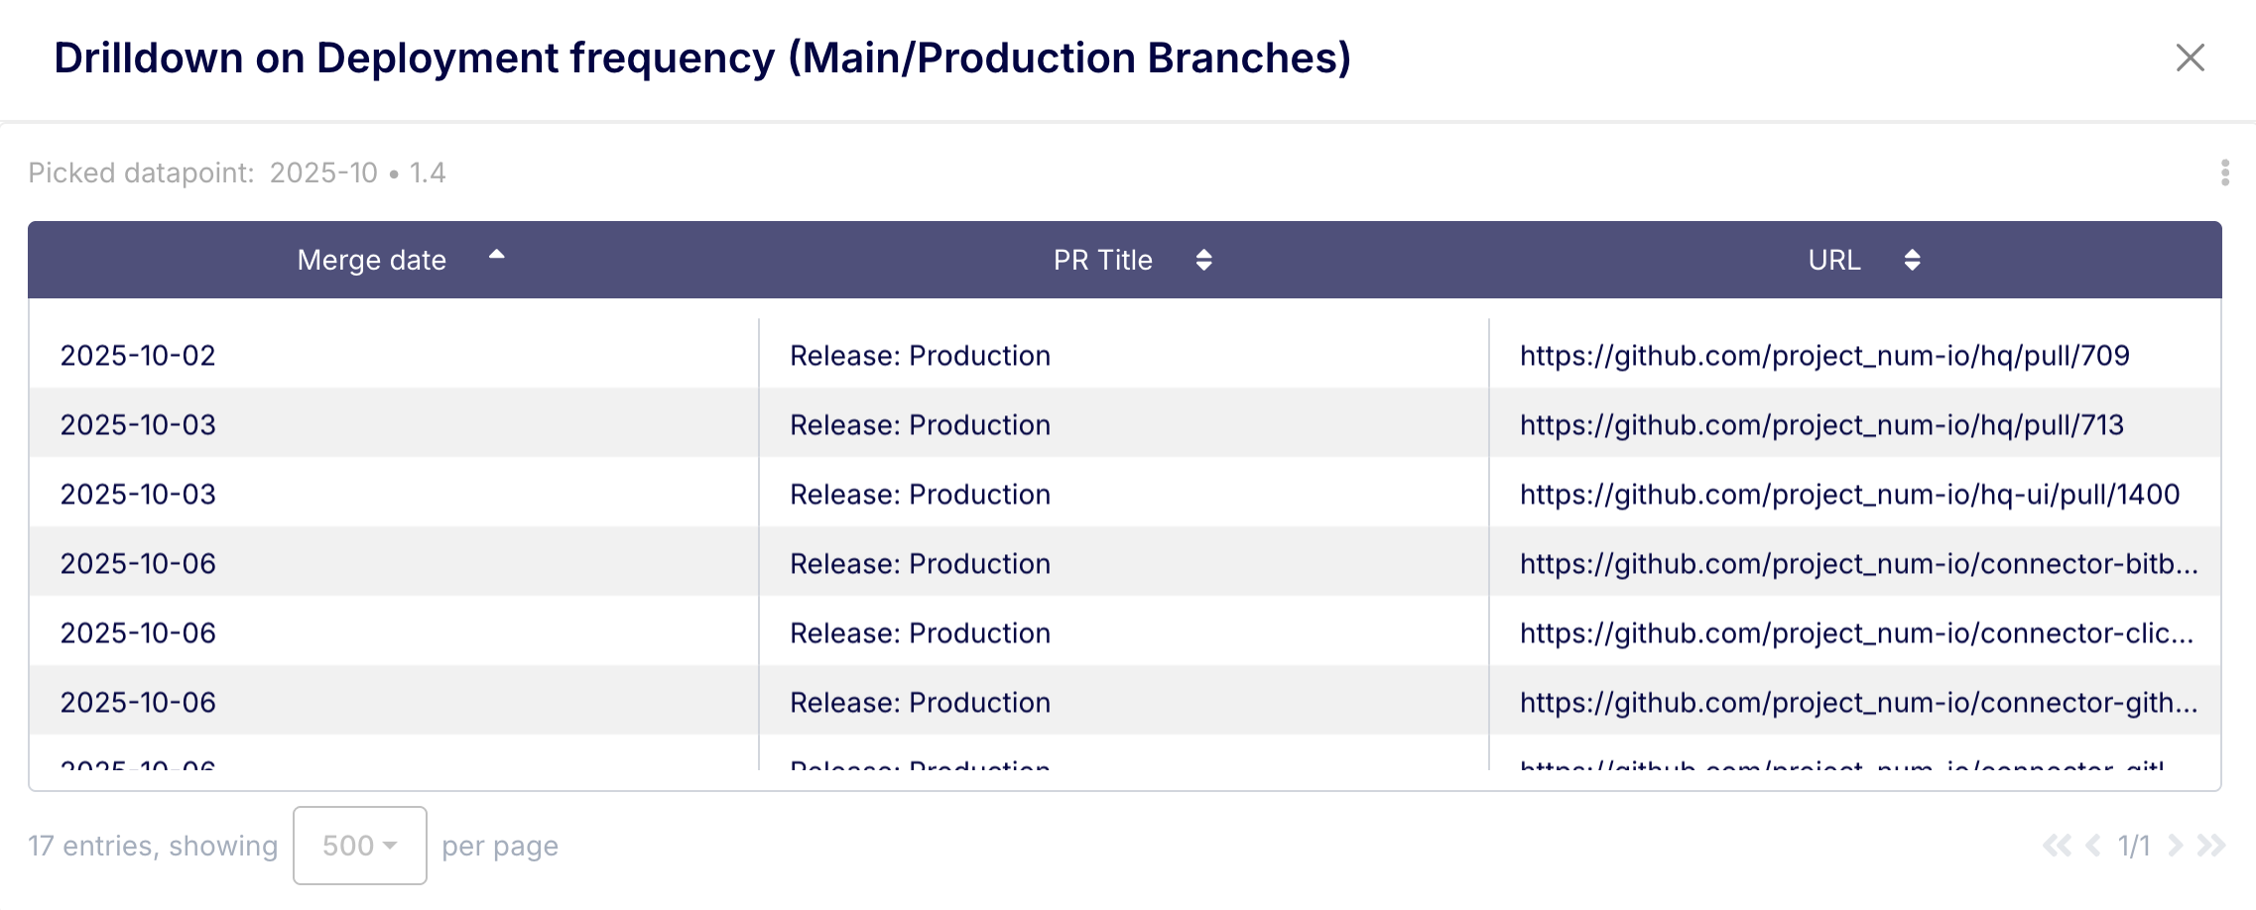Viewport: 2256px width, 910px height.
Task: Click the Merge date column header
Action: click(372, 260)
